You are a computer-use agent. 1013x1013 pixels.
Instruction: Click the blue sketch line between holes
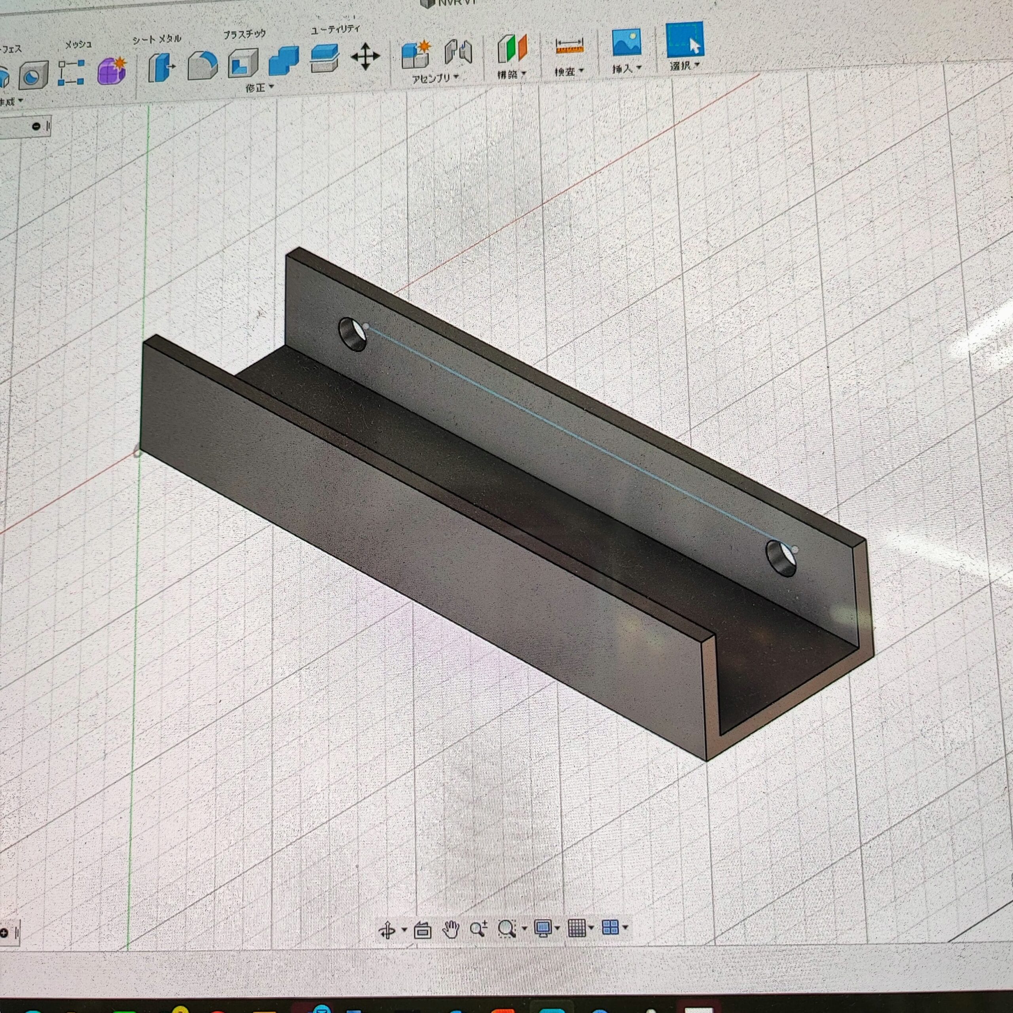point(579,438)
